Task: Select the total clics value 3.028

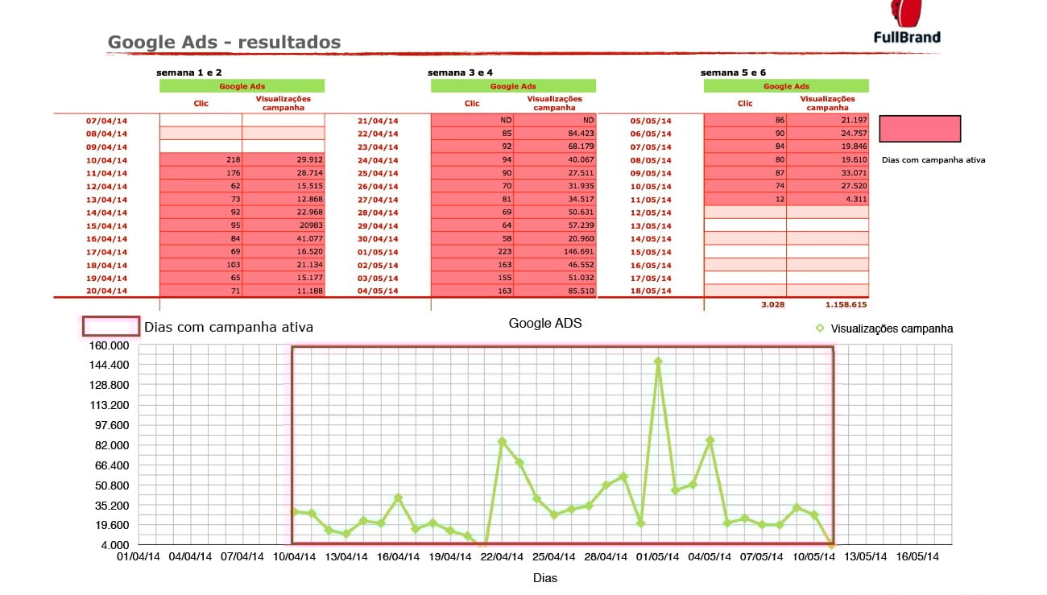Action: pyautogui.click(x=773, y=305)
